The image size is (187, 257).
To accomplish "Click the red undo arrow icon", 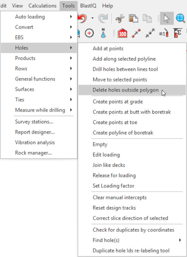I will point(82,18).
